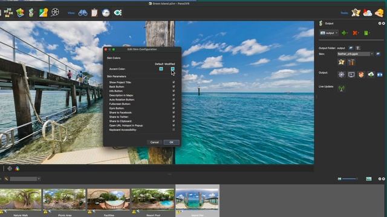Toggle Share to Twitter checkbox
387x217 pixels.
click(x=174, y=116)
